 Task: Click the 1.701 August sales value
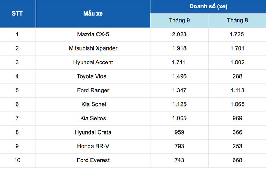pyautogui.click(x=237, y=48)
